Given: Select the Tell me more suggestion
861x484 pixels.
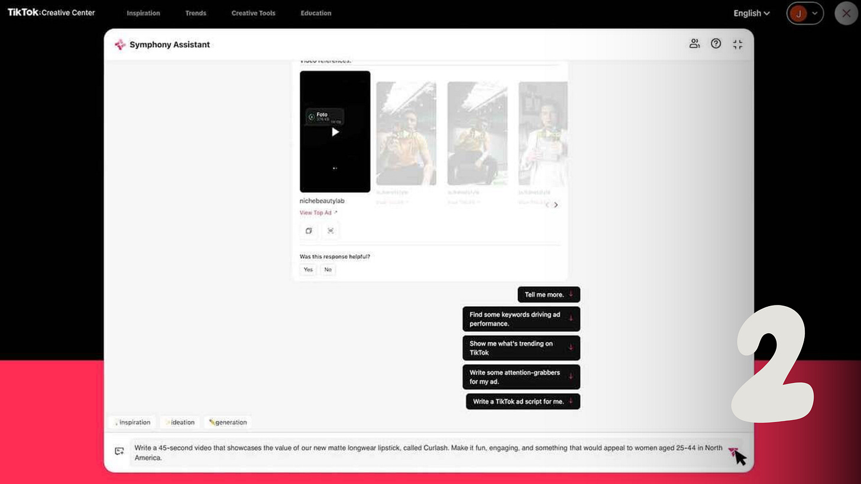Looking at the screenshot, I should (x=549, y=294).
